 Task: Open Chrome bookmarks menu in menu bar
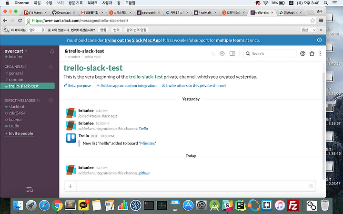(92, 3)
